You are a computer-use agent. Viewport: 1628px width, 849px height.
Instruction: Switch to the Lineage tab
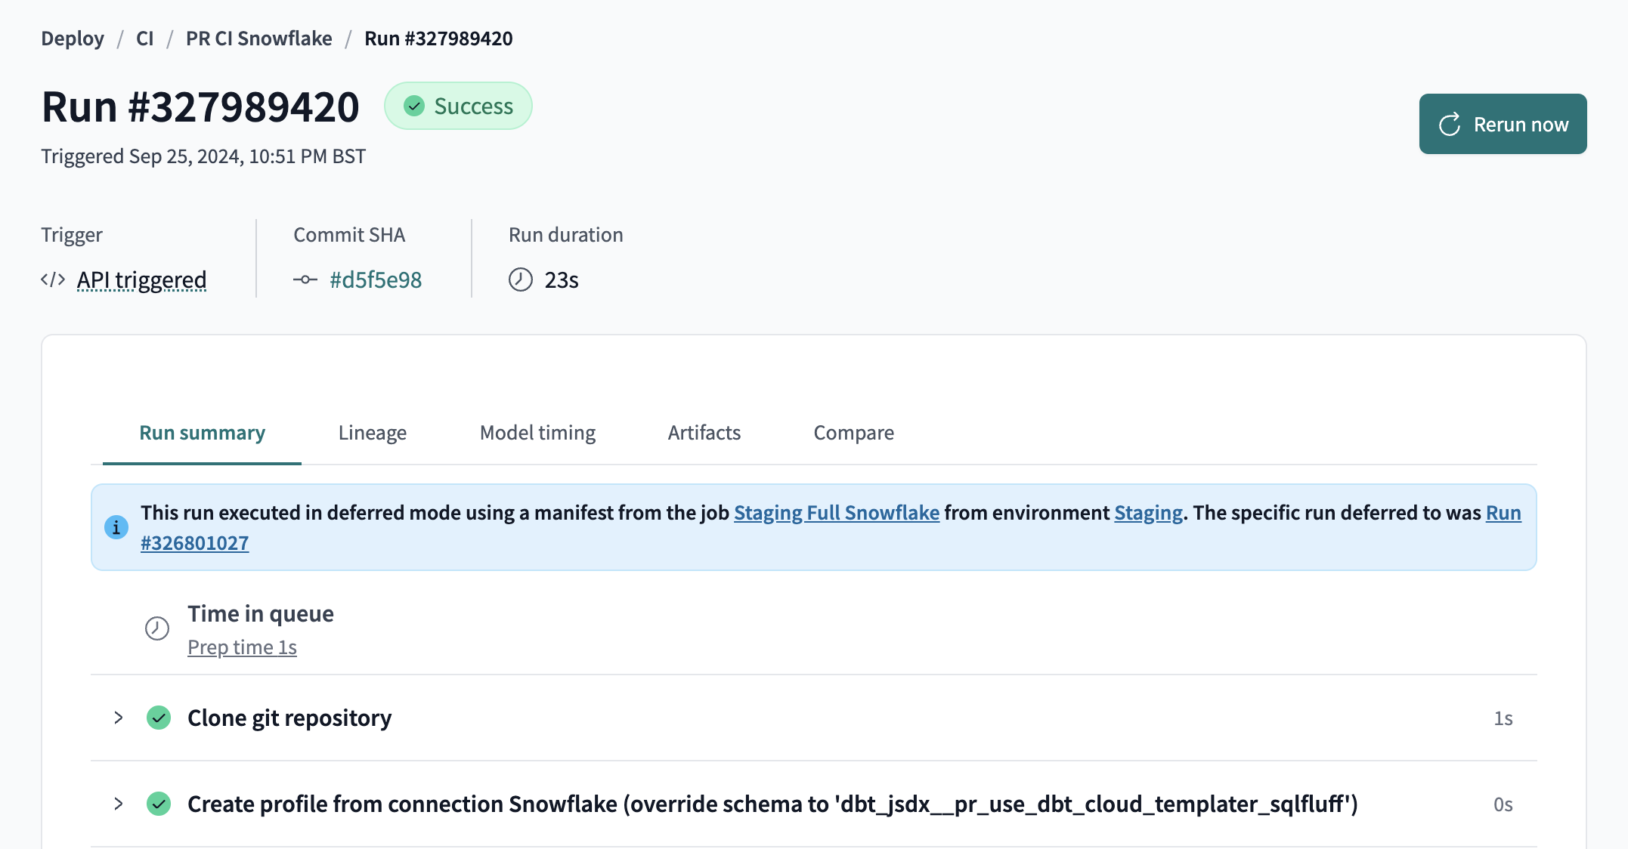[373, 432]
